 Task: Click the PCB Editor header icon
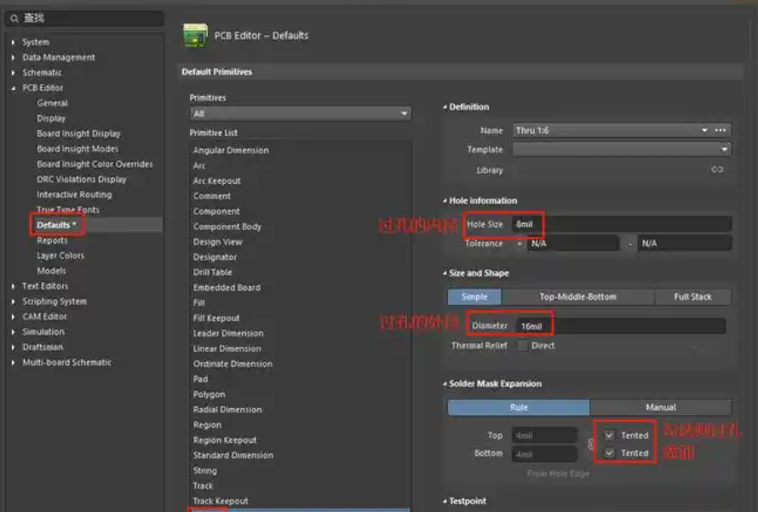196,36
